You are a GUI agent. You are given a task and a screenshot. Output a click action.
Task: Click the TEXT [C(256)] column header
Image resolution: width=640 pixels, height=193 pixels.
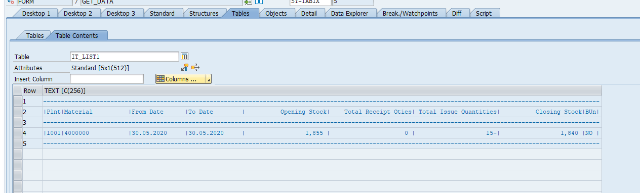point(322,90)
